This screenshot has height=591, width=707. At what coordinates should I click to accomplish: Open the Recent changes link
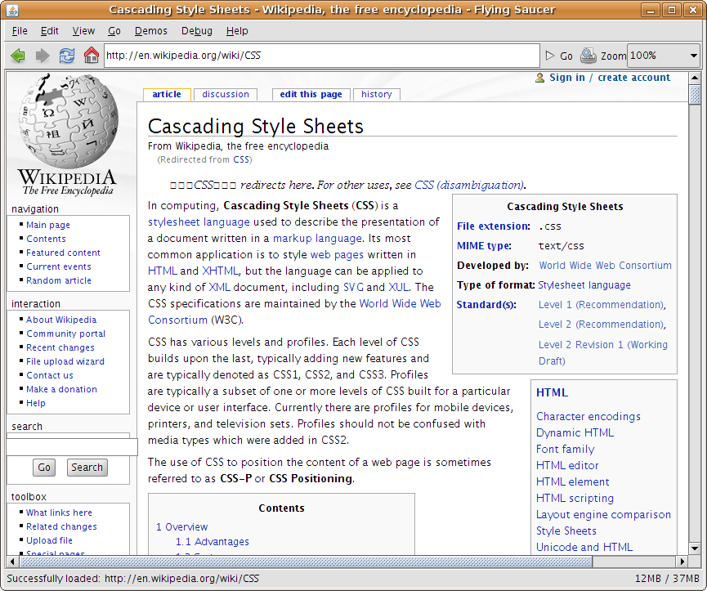tap(60, 347)
